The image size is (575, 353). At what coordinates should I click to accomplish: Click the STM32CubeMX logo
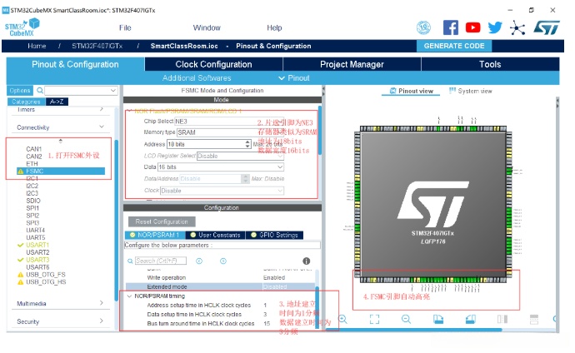point(22,27)
